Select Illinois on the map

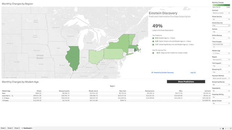pyautogui.click(x=73, y=57)
